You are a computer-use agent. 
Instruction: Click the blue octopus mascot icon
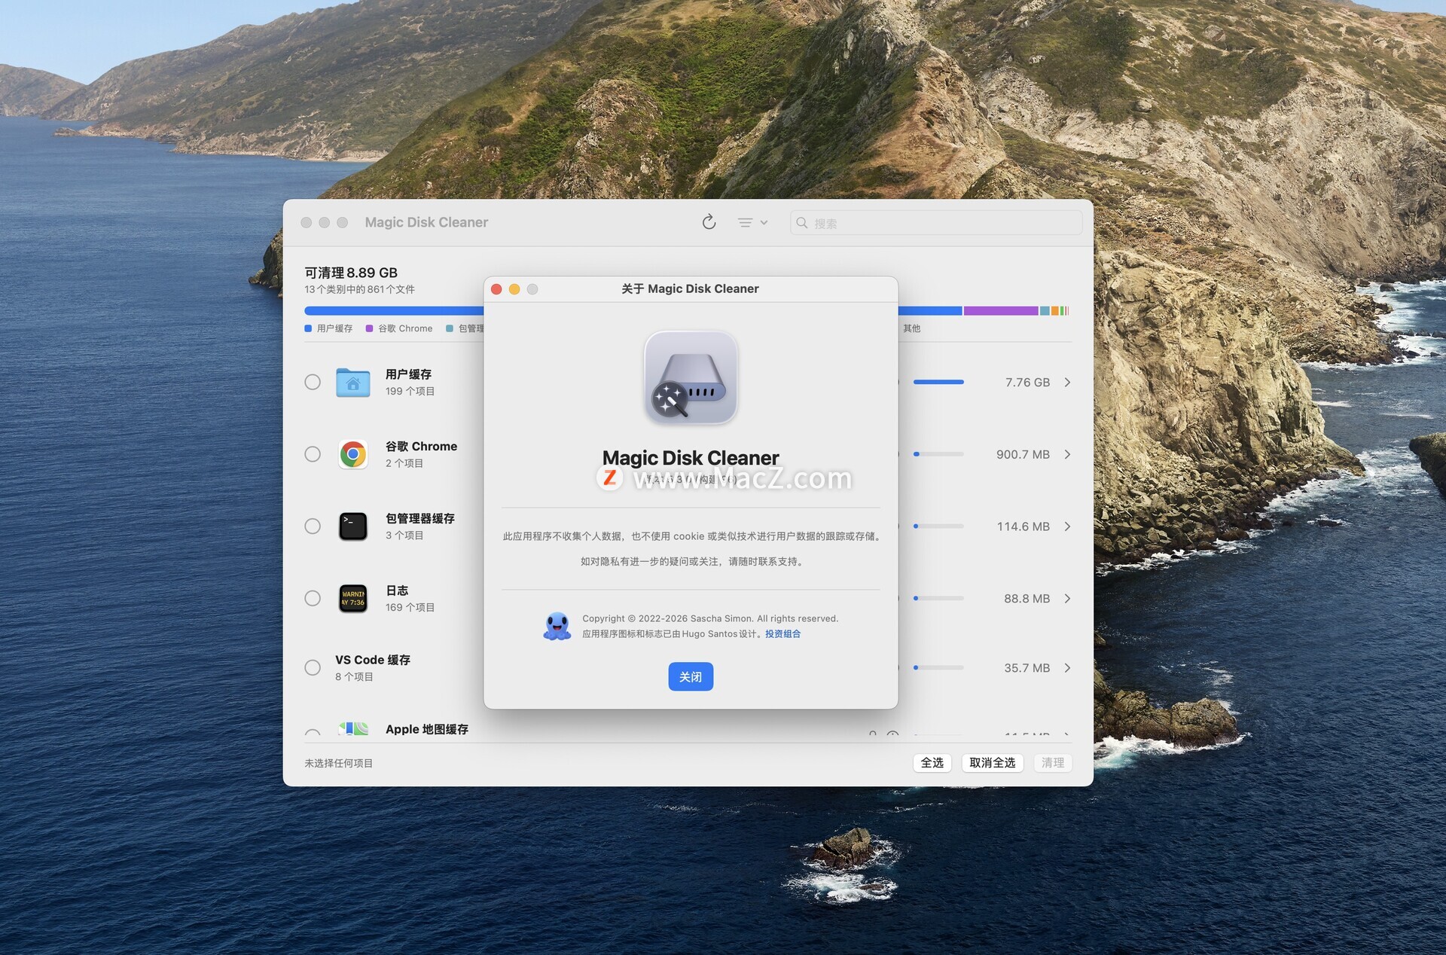(557, 626)
